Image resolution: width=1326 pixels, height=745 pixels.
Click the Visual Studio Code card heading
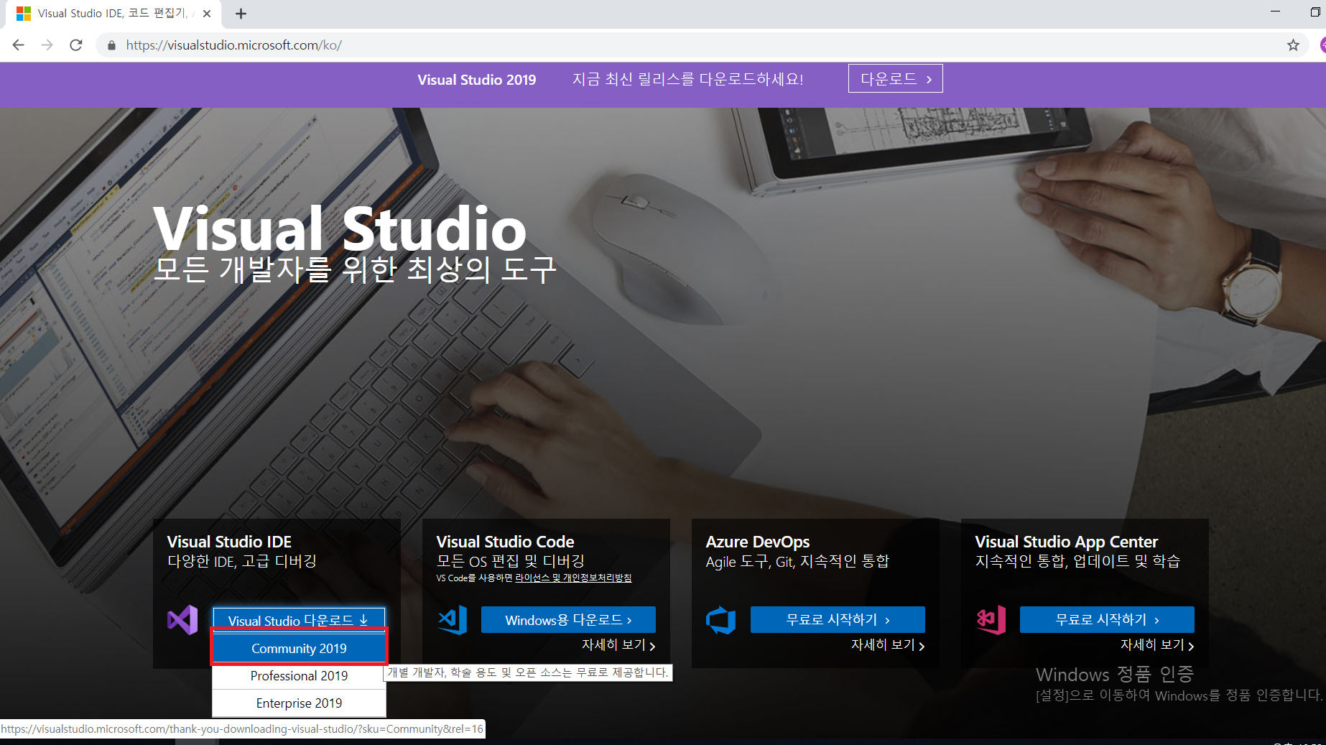pyautogui.click(x=505, y=542)
